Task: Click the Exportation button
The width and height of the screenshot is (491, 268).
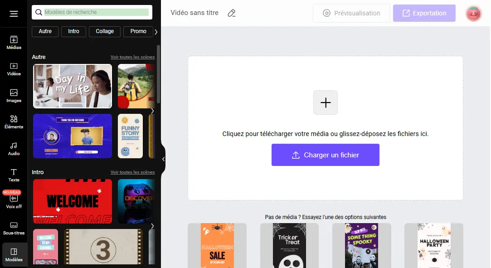Action: [424, 13]
